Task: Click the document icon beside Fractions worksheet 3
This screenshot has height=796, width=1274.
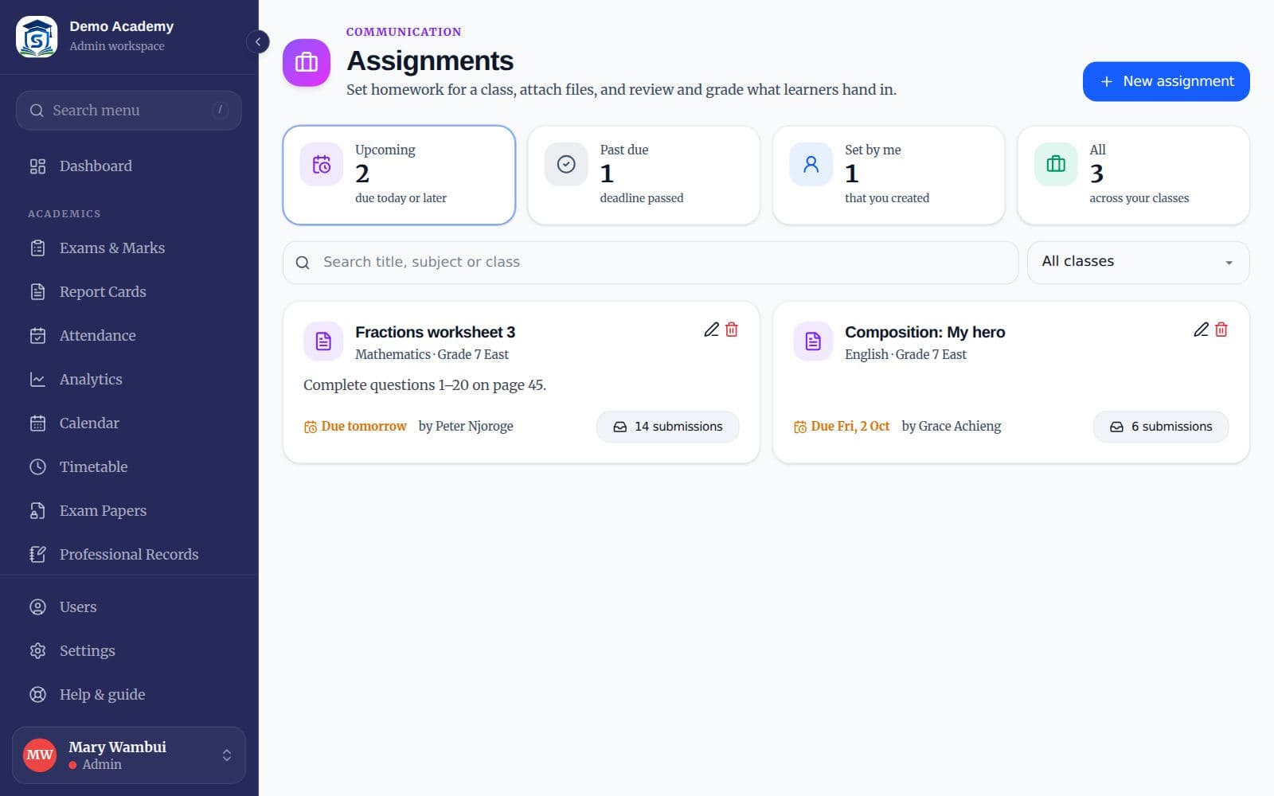Action: point(323,341)
